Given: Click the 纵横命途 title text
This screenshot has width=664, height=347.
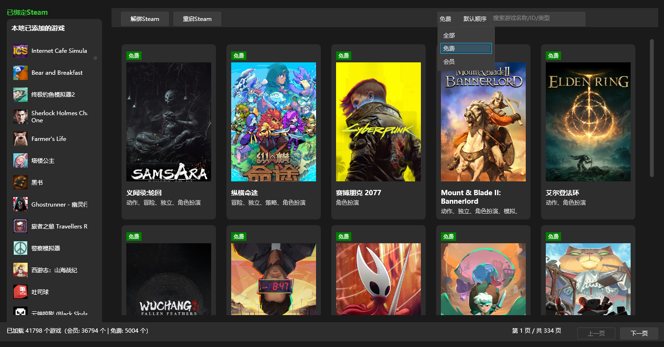Looking at the screenshot, I should [245, 193].
